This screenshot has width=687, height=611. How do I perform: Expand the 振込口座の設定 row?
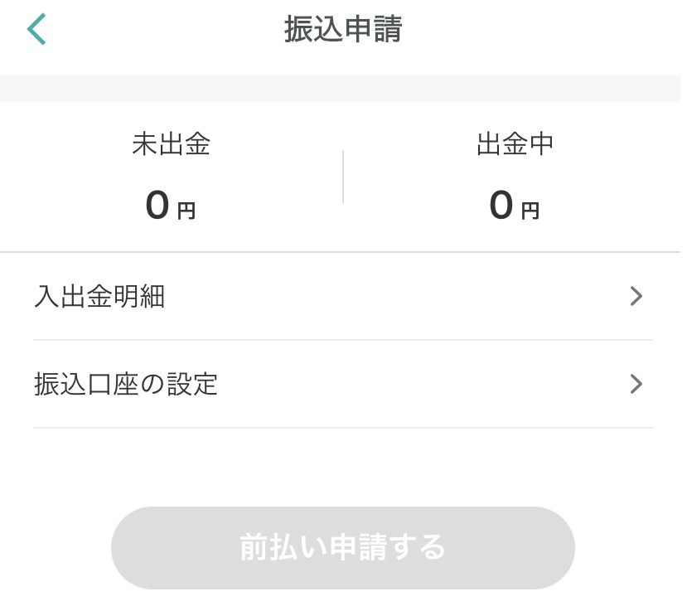(x=343, y=384)
